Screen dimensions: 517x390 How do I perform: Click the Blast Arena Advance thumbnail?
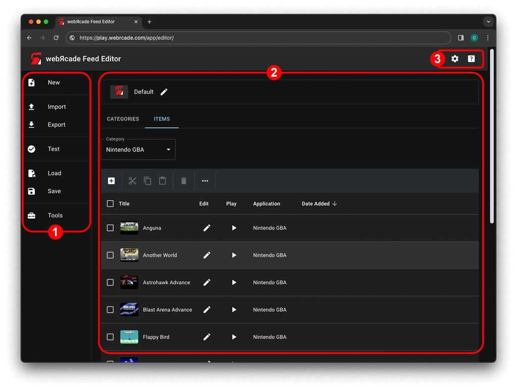pyautogui.click(x=129, y=310)
